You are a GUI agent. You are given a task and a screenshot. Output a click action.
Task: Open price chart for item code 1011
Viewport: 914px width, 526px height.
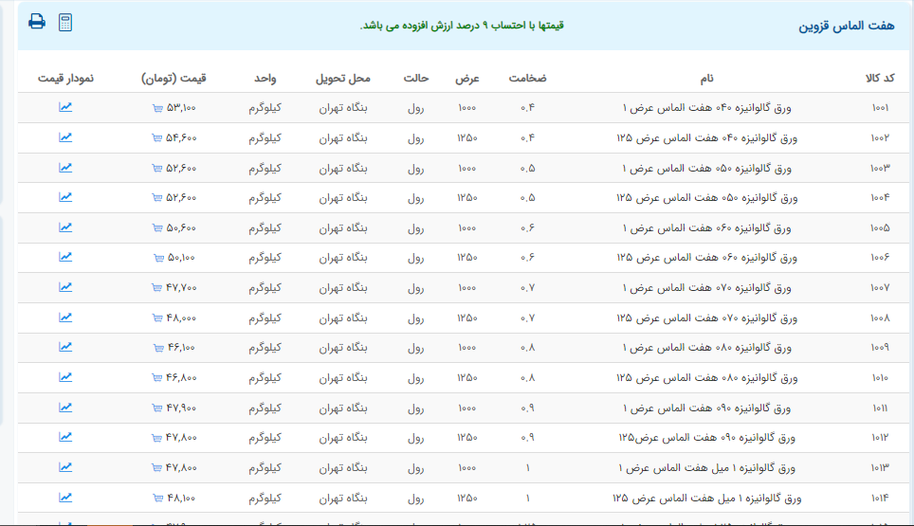coord(65,407)
